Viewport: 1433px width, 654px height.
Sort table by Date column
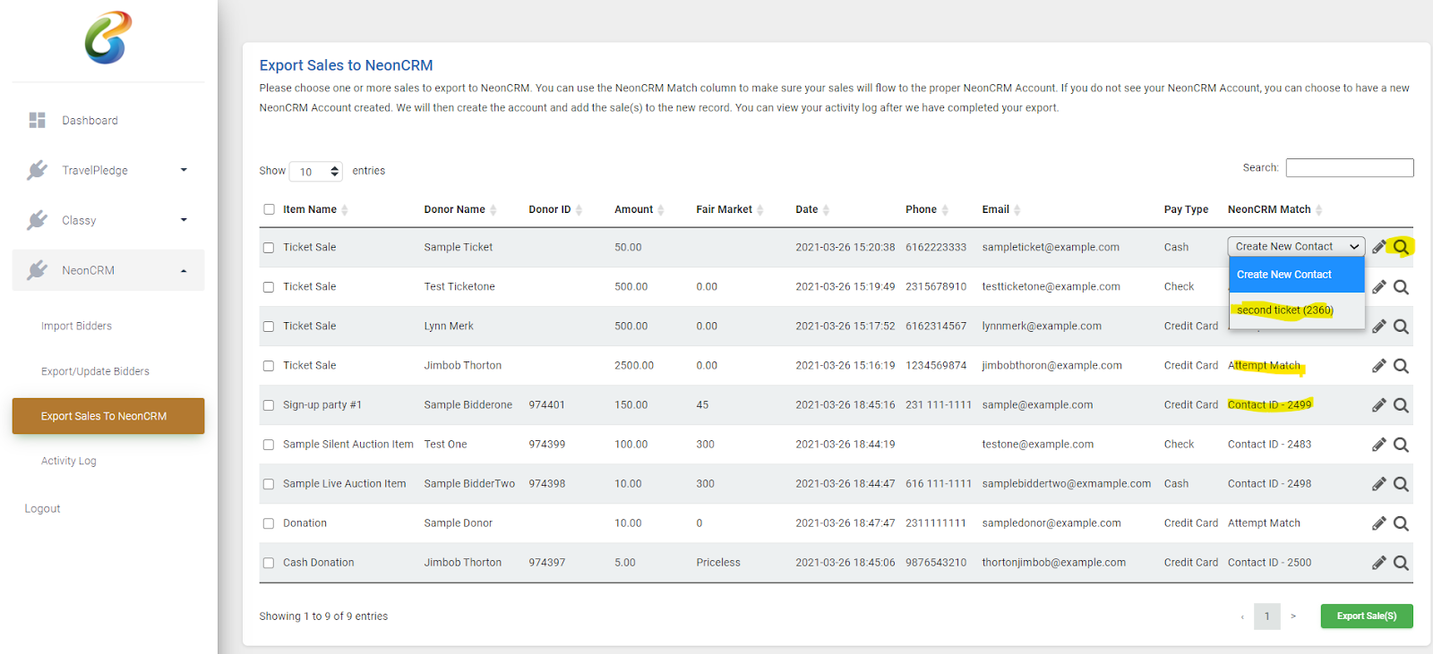(x=812, y=209)
